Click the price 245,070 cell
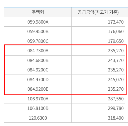 point(98,79)
